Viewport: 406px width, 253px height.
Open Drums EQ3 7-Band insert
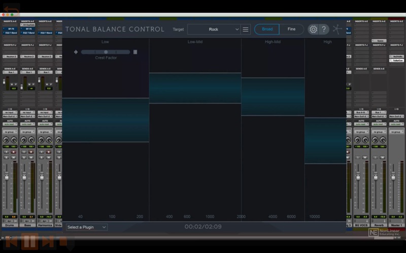10,33
